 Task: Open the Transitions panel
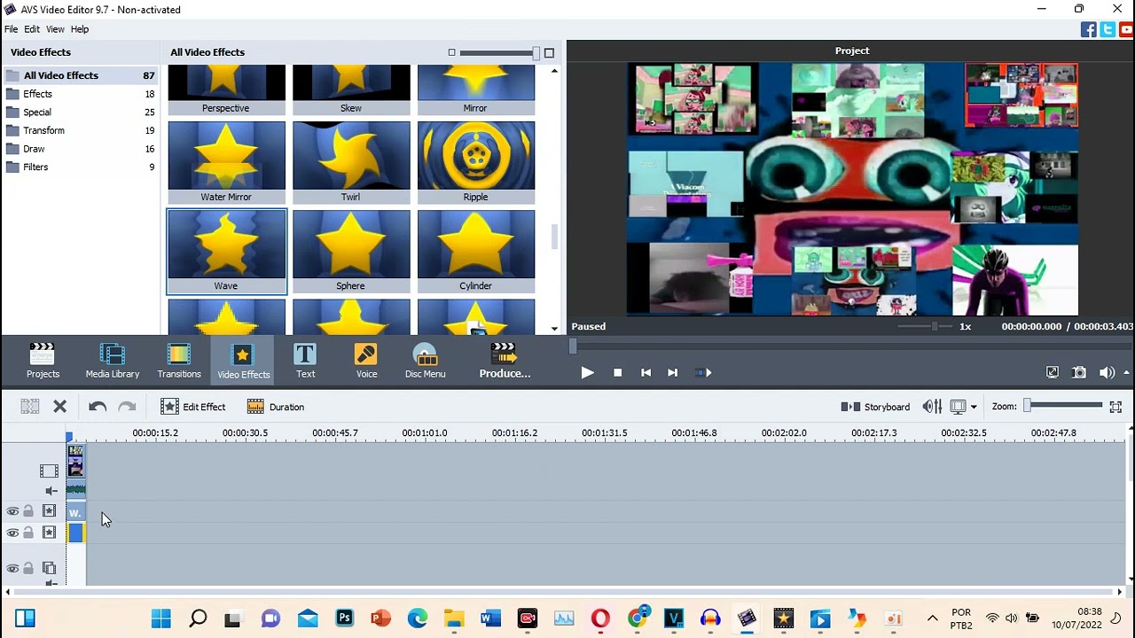[179, 361]
